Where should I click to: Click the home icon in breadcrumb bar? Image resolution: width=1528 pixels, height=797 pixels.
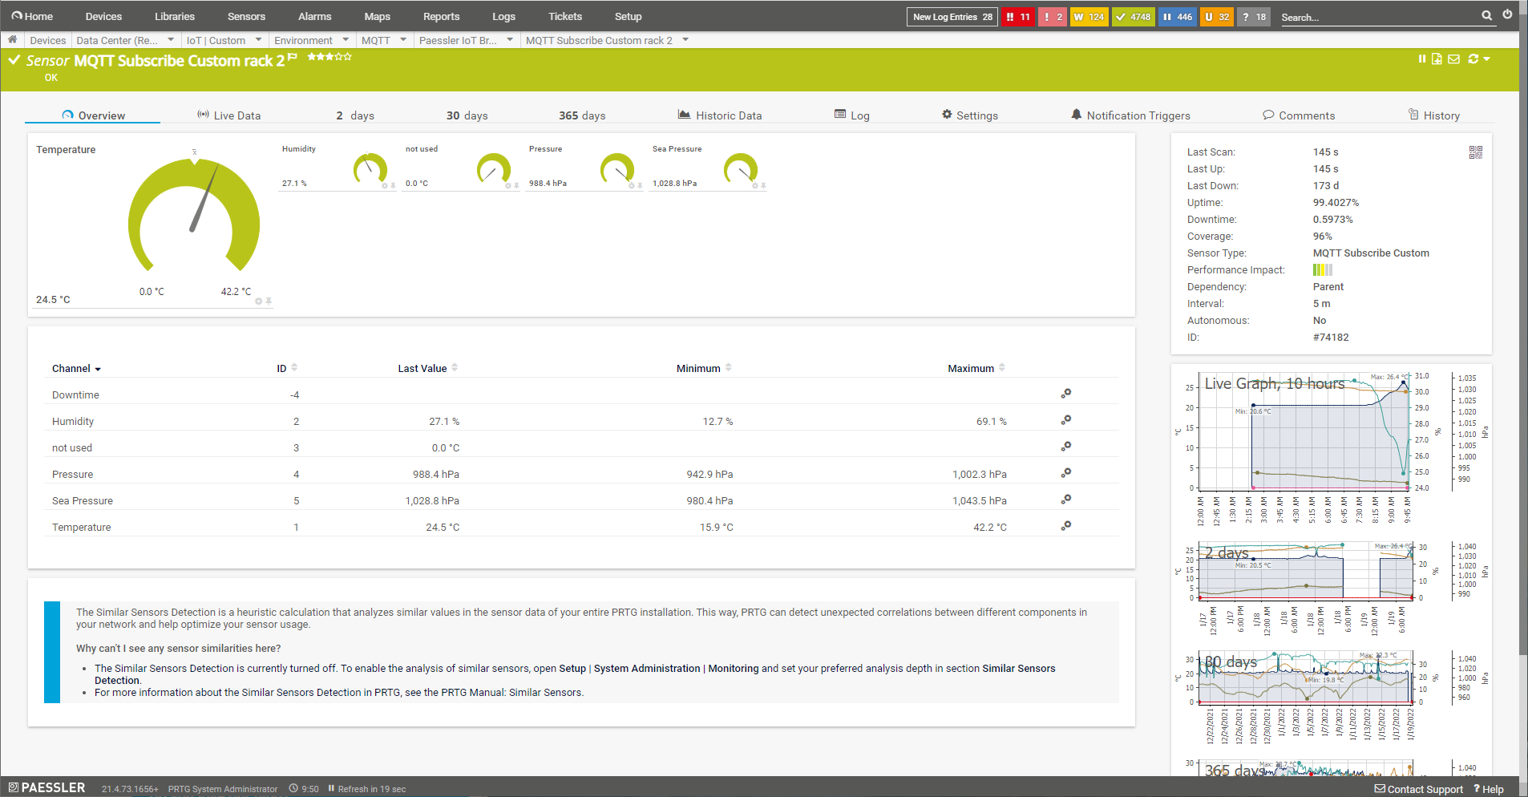12,39
